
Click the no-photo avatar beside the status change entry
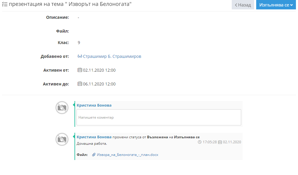(62, 139)
